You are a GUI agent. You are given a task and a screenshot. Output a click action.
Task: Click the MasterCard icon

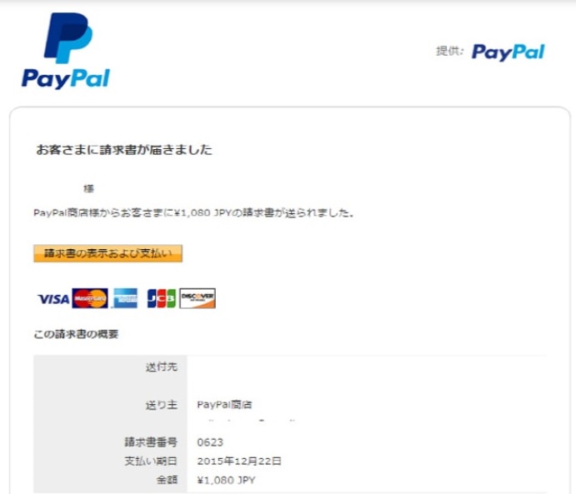pyautogui.click(x=90, y=298)
